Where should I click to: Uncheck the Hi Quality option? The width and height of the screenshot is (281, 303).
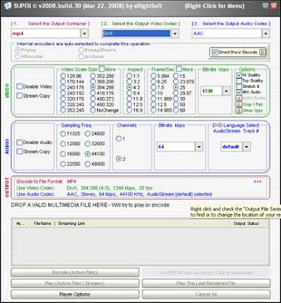pyautogui.click(x=239, y=75)
